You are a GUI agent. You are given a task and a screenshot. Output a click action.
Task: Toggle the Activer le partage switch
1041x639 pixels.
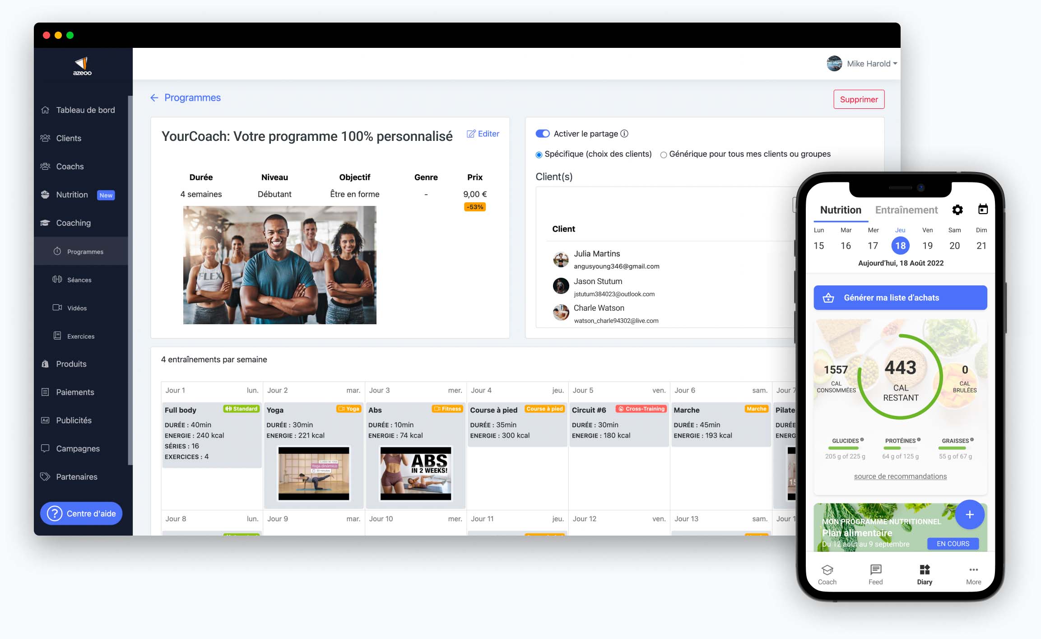[542, 133]
